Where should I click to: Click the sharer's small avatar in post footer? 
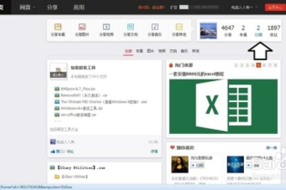click(x=53, y=142)
